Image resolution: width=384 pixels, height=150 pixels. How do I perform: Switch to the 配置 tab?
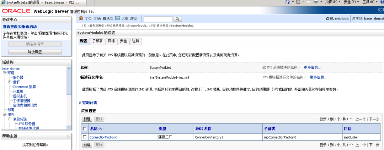coord(83,41)
